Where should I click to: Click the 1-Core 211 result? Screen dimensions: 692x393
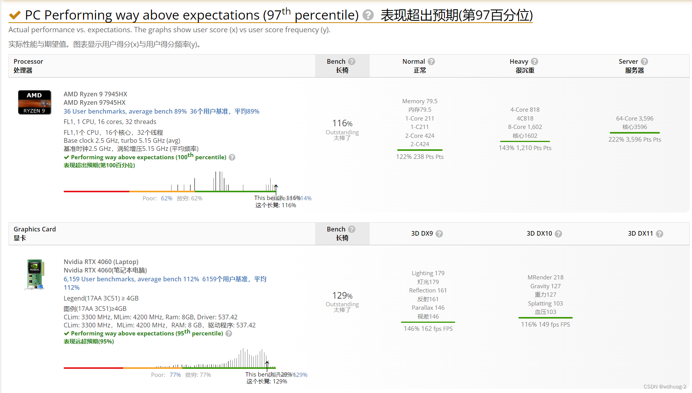click(x=420, y=119)
